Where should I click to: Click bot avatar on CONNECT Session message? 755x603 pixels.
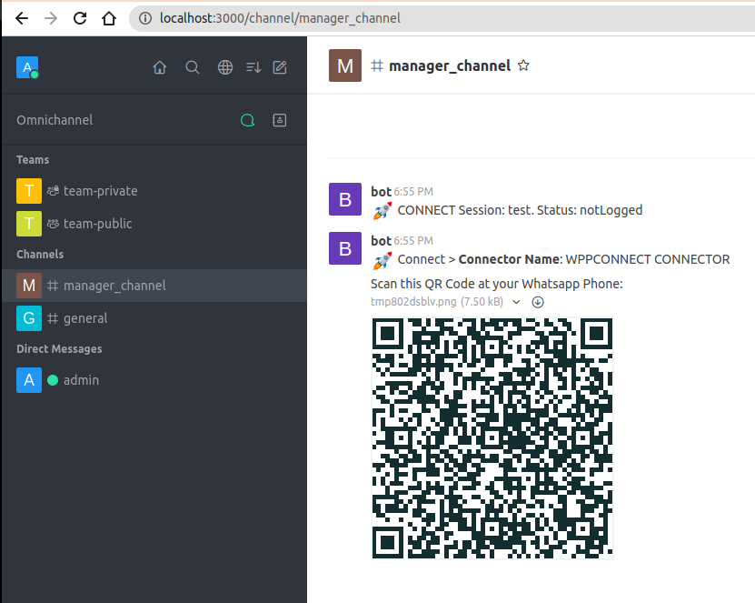point(345,199)
